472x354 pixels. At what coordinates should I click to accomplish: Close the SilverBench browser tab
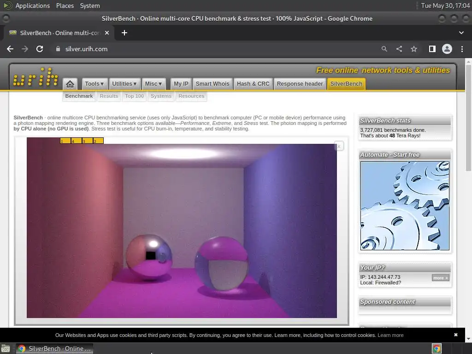(107, 33)
